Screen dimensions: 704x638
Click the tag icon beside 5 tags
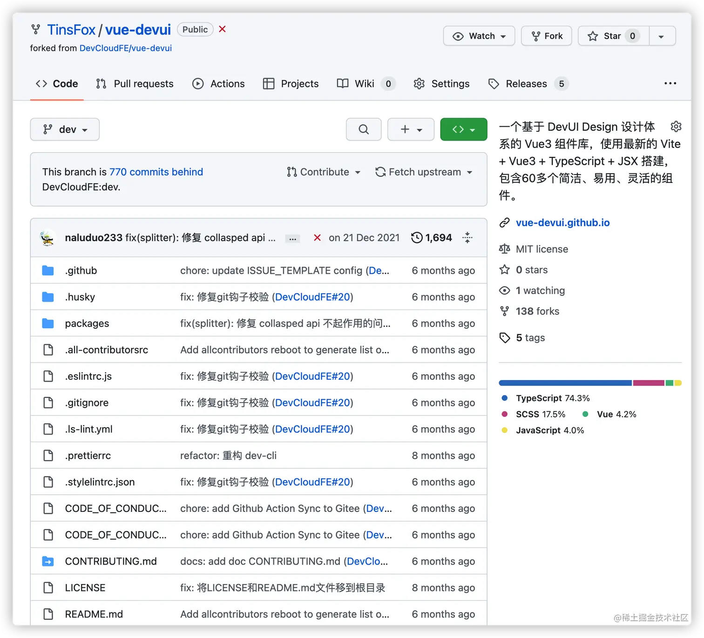pos(504,338)
